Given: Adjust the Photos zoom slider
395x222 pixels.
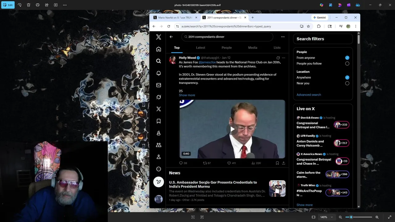Looking at the screenshot, I should tap(359, 217).
